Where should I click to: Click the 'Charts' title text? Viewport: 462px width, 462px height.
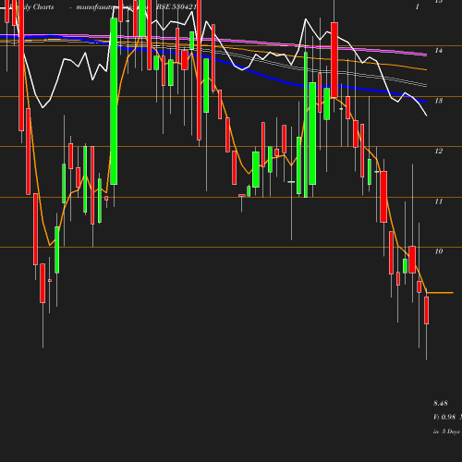(43, 6)
